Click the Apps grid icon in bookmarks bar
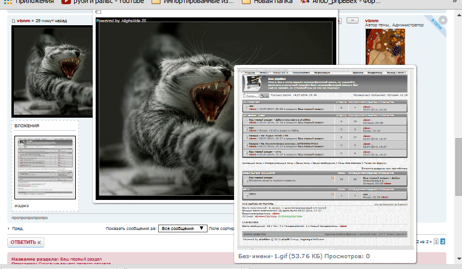 point(7,2)
